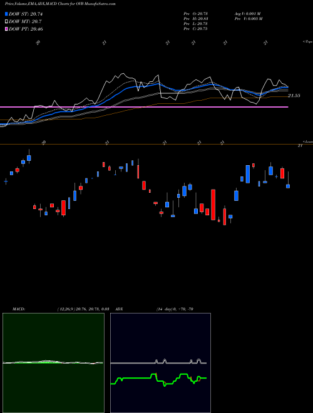313x413 pixels.
Task: Click the MACD panel heading
Action: click(19, 309)
